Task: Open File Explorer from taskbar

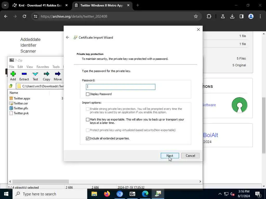Action: [94, 194]
